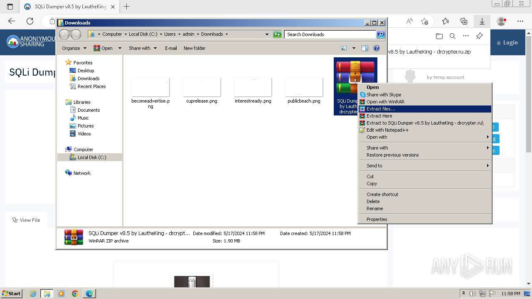Click the E-mail toolbar button

coord(171,48)
